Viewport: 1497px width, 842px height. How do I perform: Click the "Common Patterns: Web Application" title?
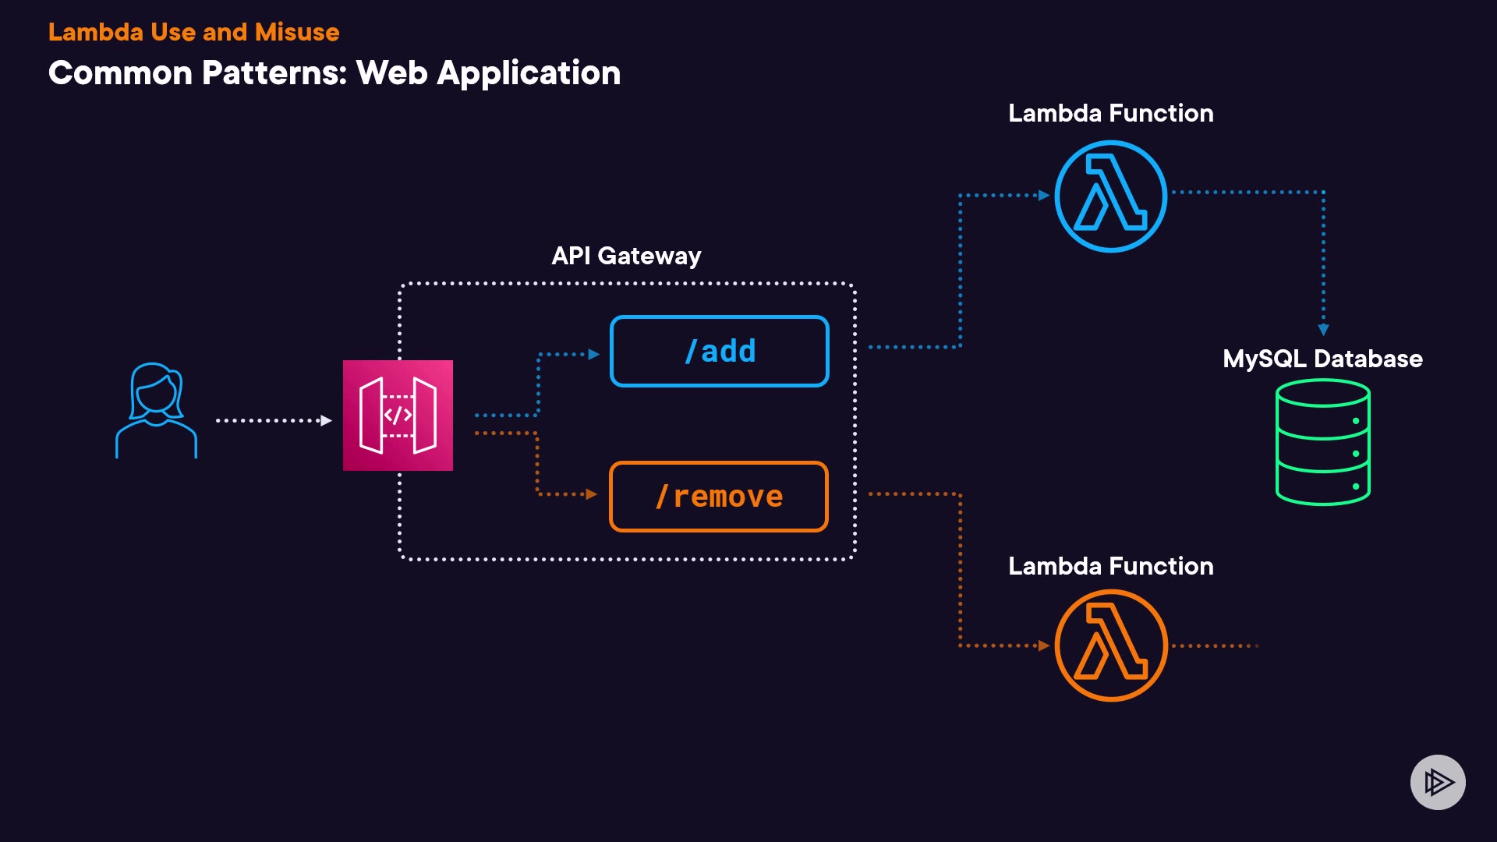334,73
